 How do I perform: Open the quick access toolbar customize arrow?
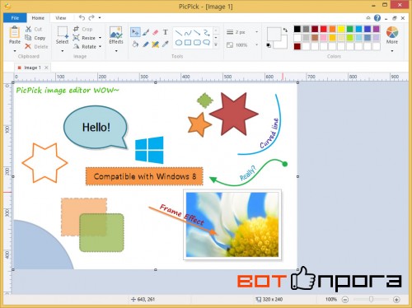100,18
